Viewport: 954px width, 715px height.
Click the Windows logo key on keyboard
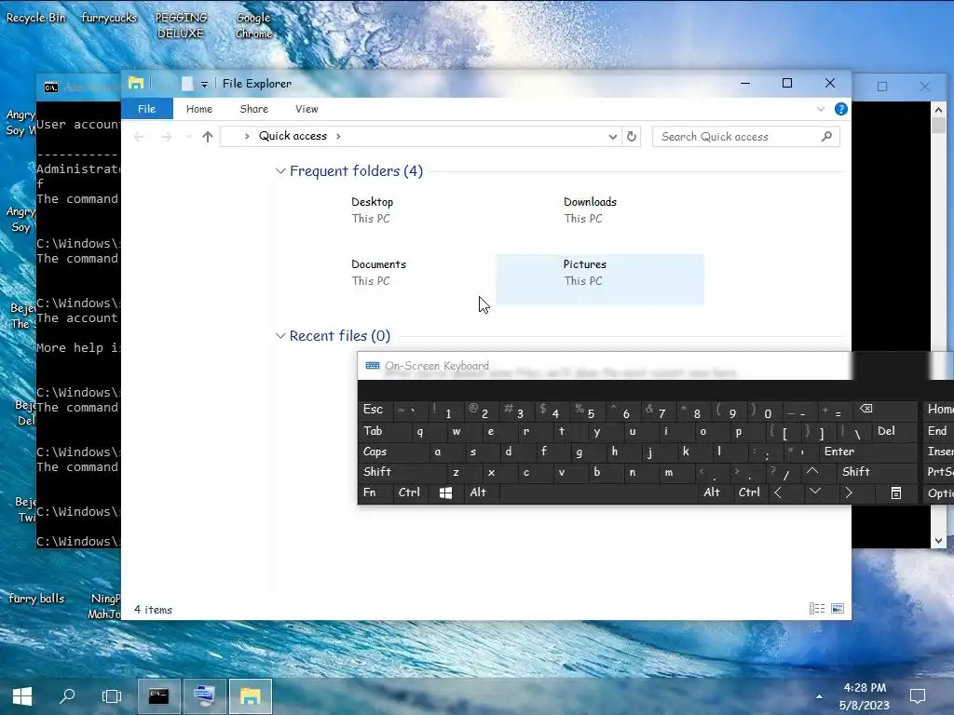tap(445, 492)
